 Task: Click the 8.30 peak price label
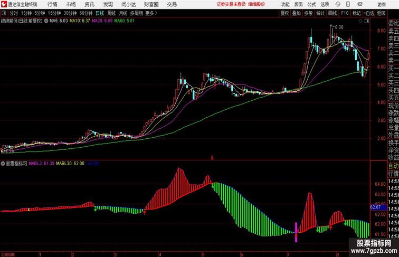click(339, 27)
